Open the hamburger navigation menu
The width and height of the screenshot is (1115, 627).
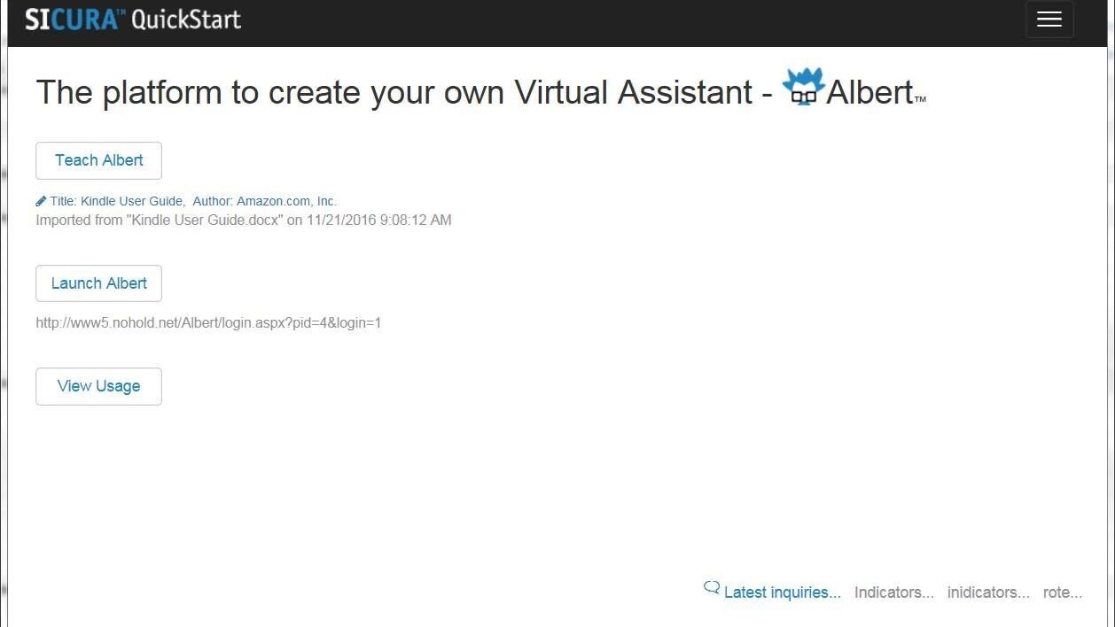[1049, 19]
